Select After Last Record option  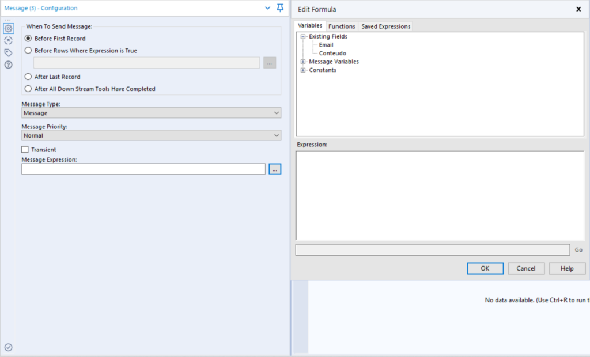28,77
